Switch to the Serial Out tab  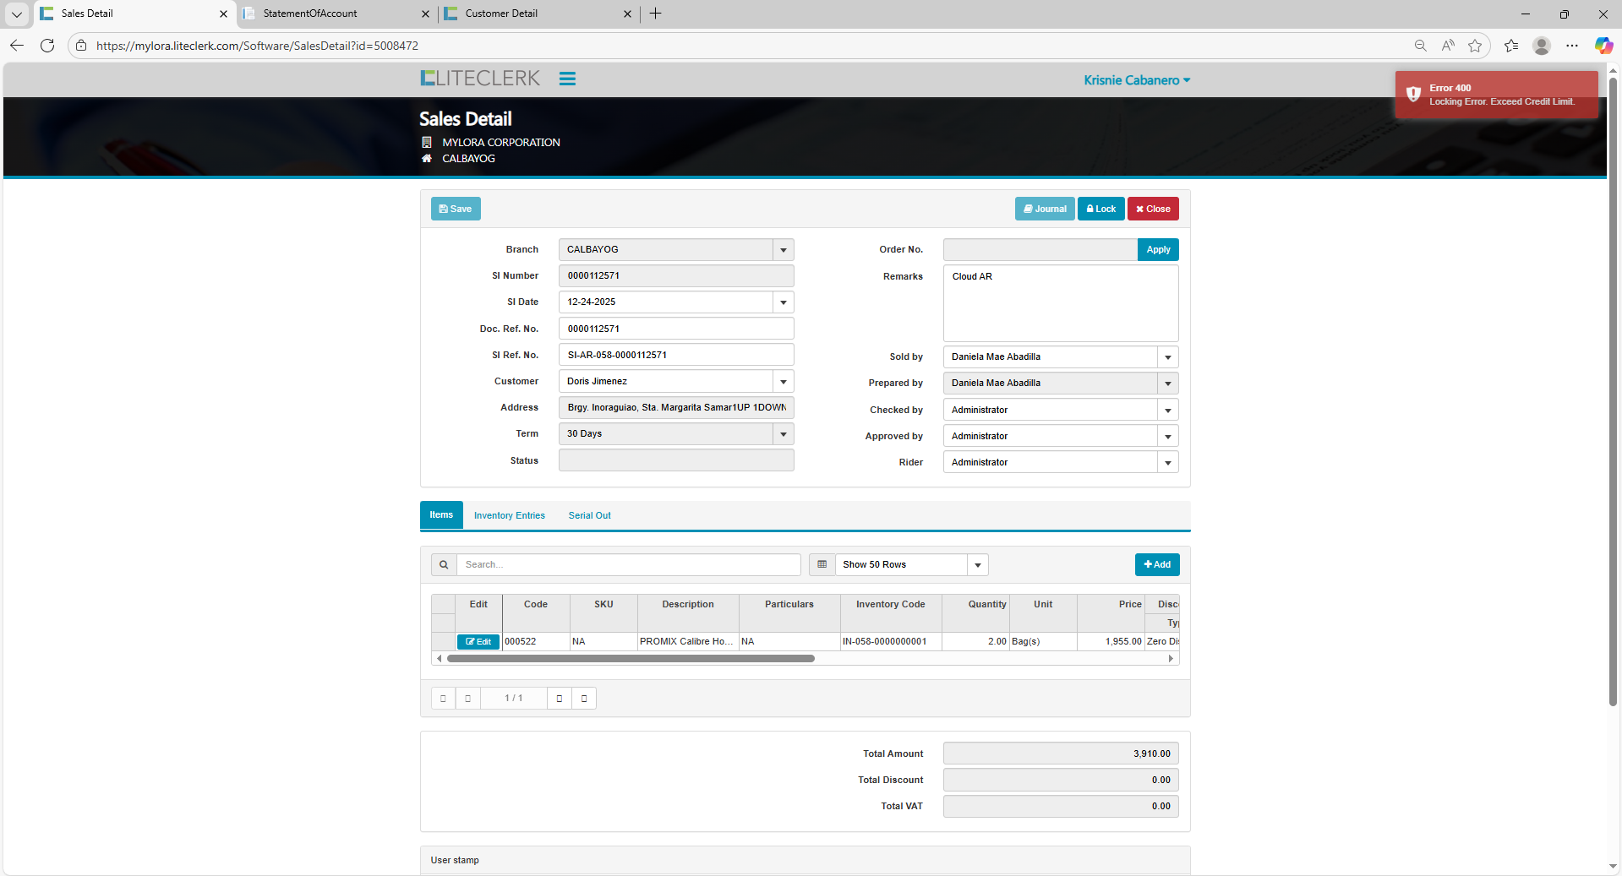589,515
